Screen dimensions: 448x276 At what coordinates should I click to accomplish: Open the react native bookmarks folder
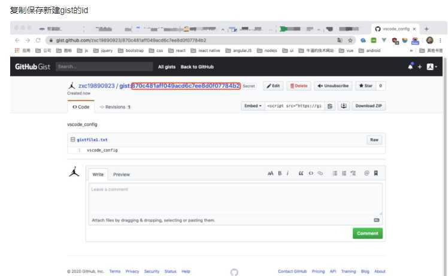tap(205, 50)
